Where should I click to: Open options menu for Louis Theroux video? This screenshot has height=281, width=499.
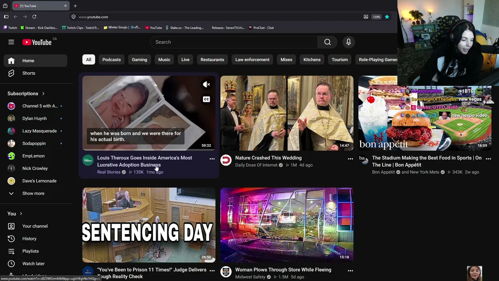(x=212, y=159)
